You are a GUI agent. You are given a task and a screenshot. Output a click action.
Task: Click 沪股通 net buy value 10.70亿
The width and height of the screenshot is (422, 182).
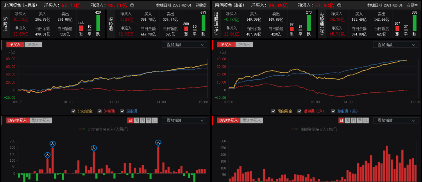20,20
